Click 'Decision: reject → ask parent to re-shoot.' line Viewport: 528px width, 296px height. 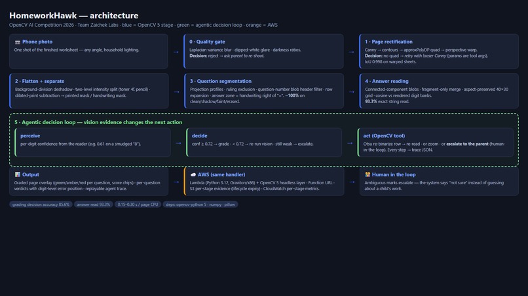(x=227, y=56)
